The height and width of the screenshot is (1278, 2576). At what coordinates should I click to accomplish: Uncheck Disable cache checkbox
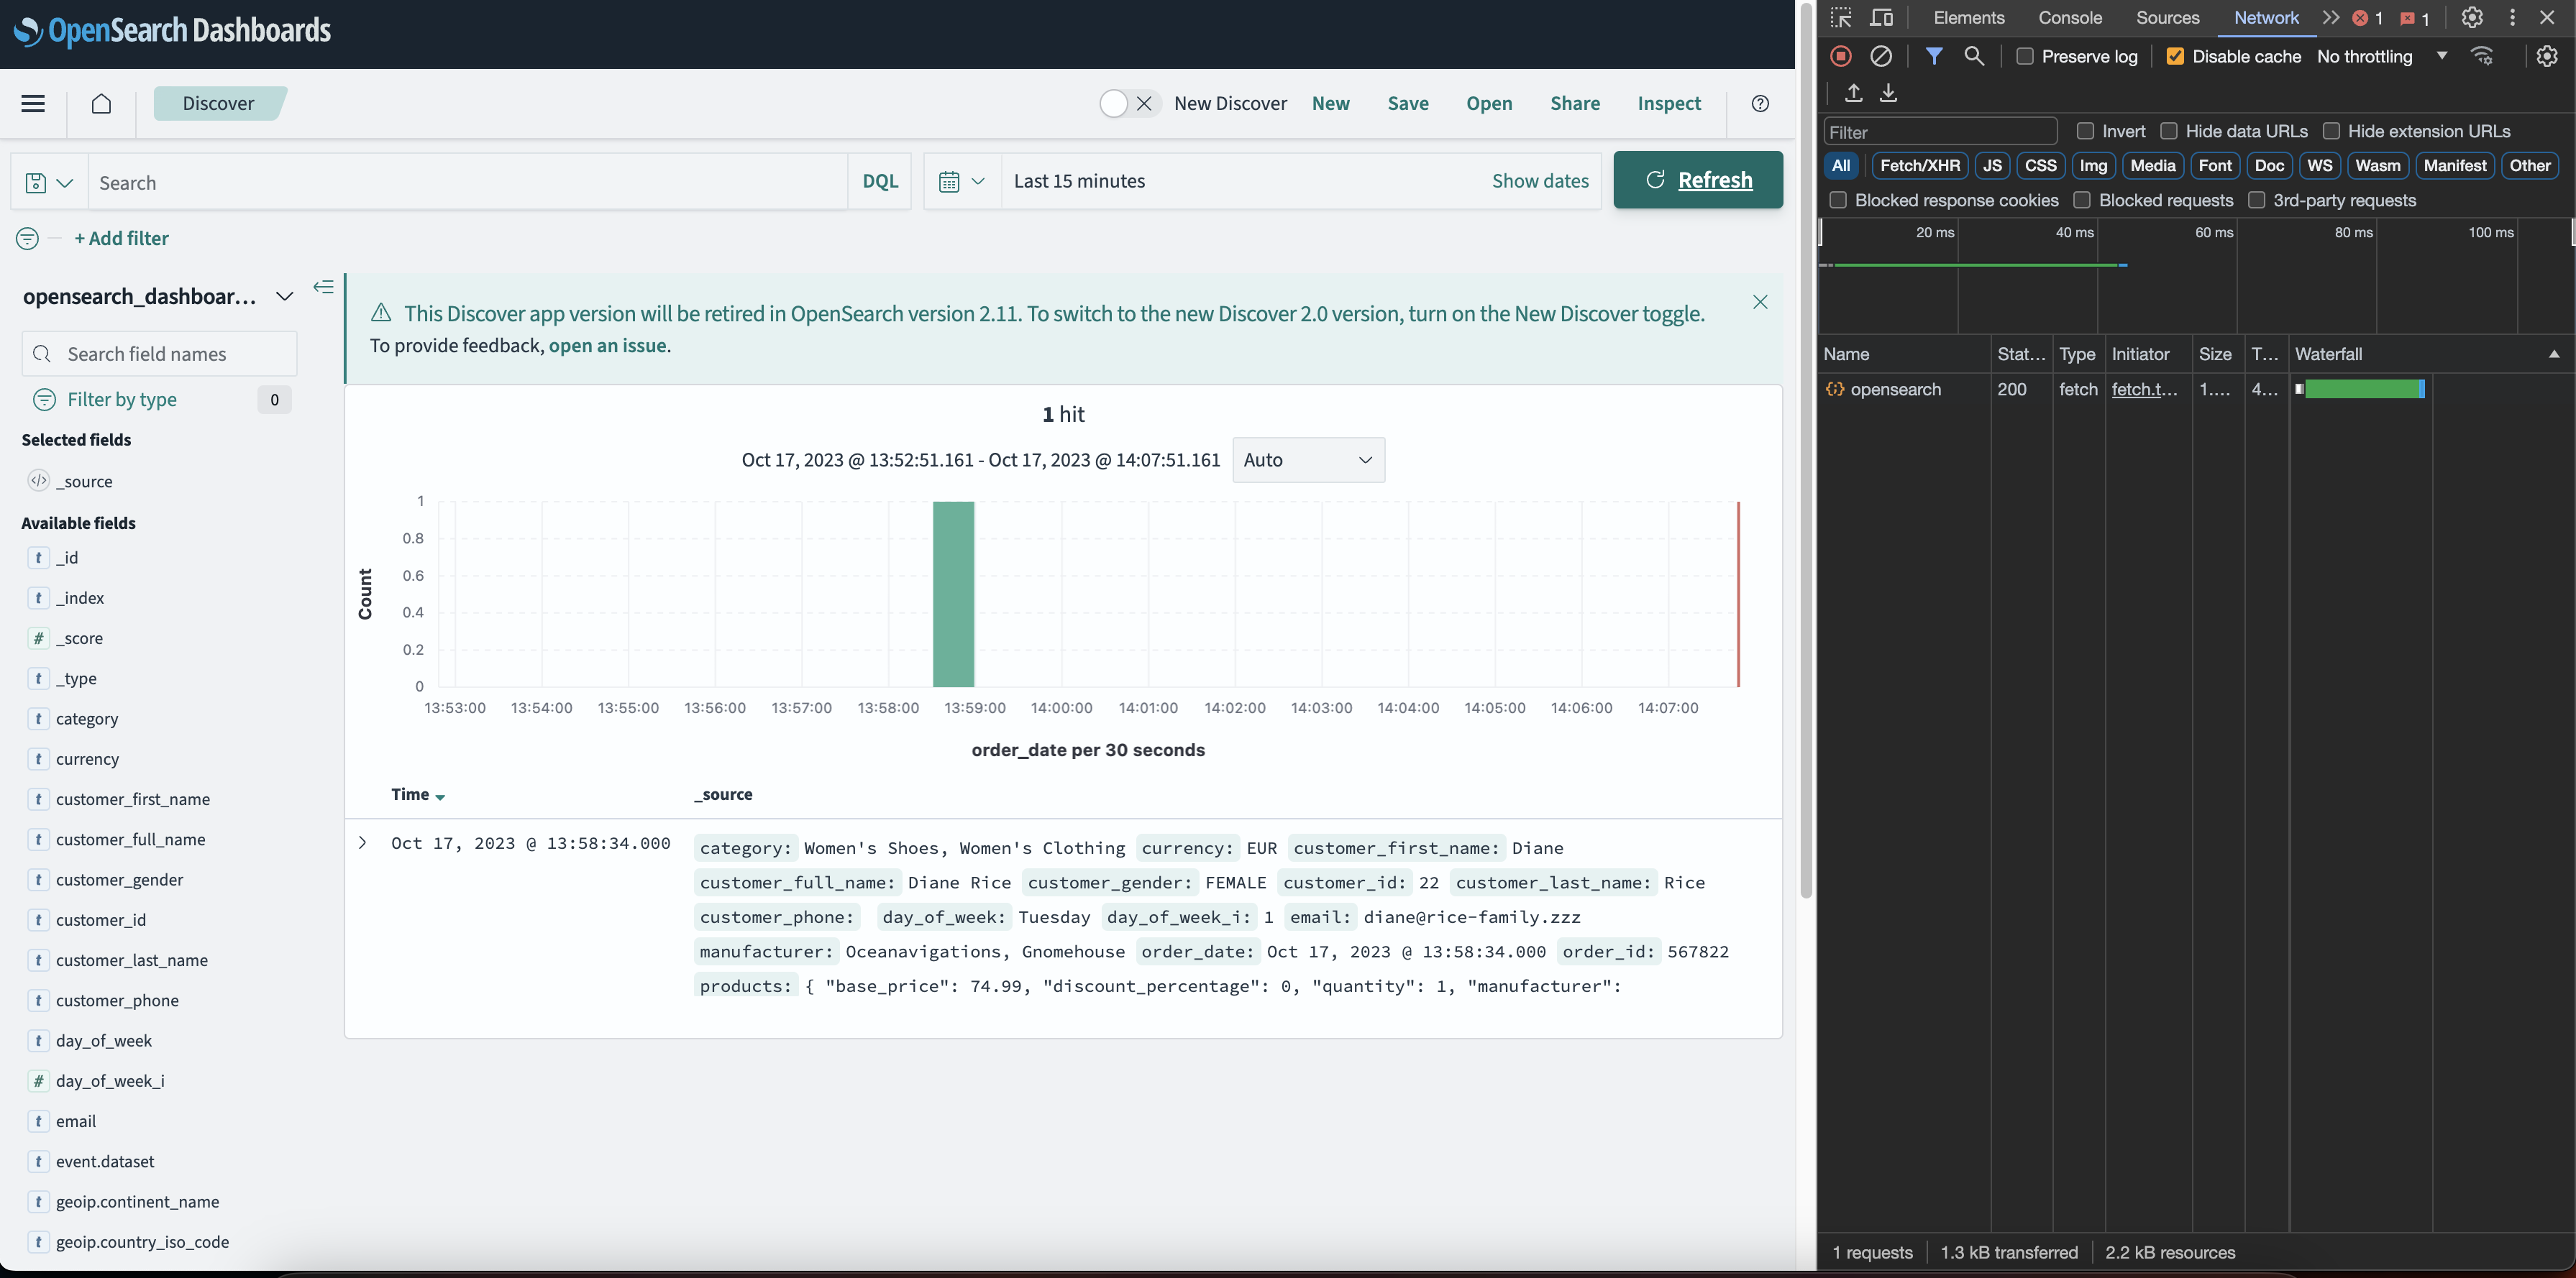coord(2175,57)
